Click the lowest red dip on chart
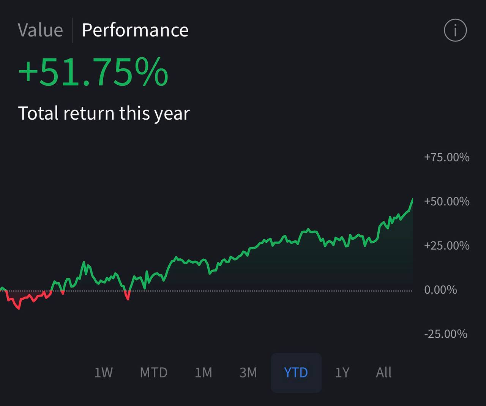The height and width of the screenshot is (406, 486). coord(19,308)
